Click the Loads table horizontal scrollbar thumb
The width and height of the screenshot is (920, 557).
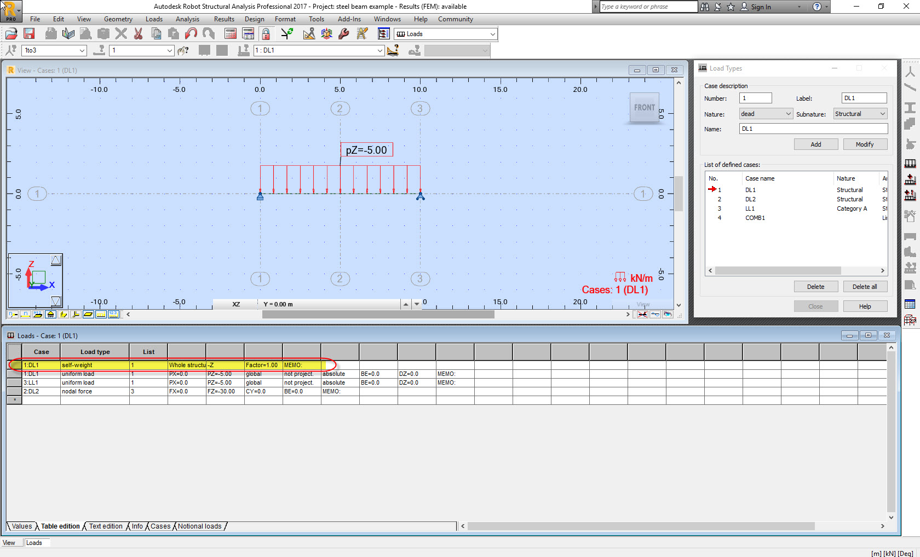tap(641, 526)
